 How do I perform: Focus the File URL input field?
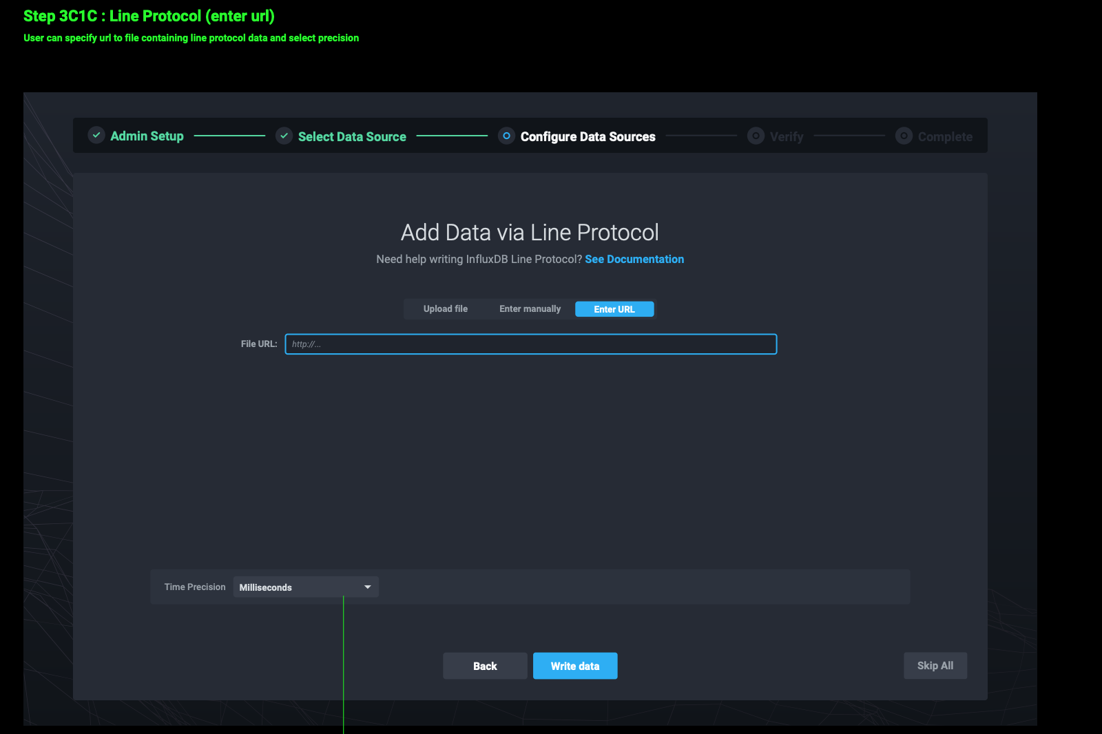pos(530,344)
